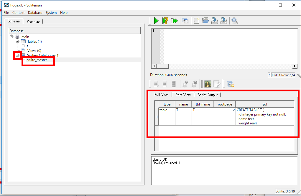Open the folder icon to load SQL file
This screenshot has height=196, width=301.
[205, 21]
